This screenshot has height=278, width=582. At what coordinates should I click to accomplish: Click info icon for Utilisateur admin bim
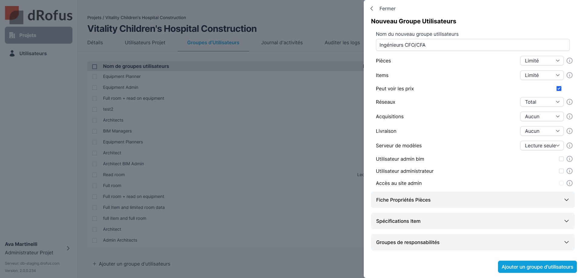(x=570, y=159)
